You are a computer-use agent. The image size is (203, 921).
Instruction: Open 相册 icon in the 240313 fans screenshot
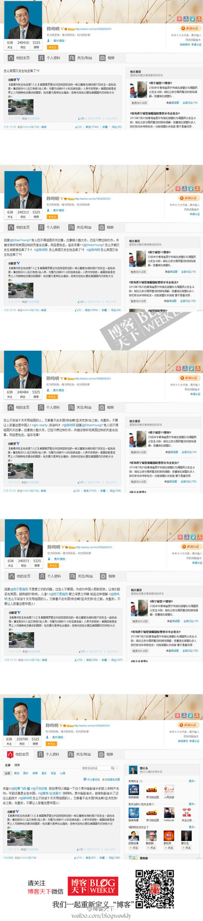coord(102,227)
